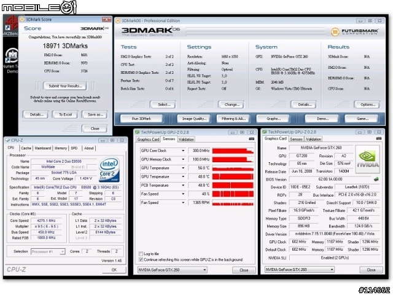Screen dimensions: 393x295
Task: Switch to the Mainboard tab in CPU-Z
Action: [43, 148]
